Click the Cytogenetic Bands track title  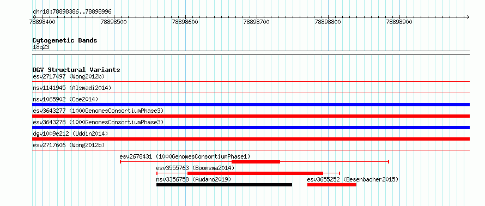tap(65, 40)
